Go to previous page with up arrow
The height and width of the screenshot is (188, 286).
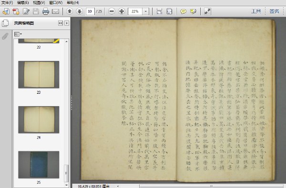click(69, 11)
